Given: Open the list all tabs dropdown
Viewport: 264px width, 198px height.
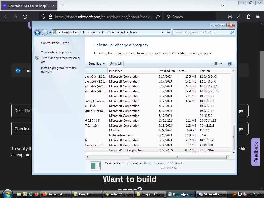Looking at the screenshot, I should click(222, 6).
